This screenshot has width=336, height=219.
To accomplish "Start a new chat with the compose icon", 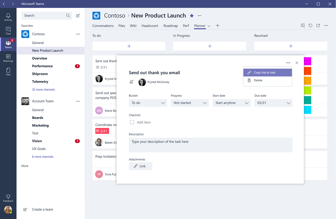I will (x=78, y=15).
